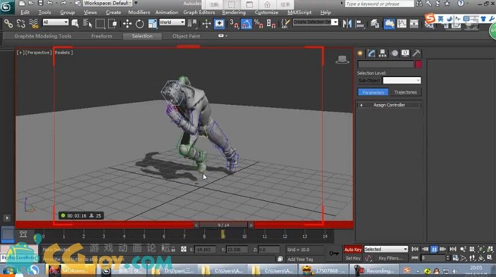Click the Trajectories button
This screenshot has width=496, height=277.
click(406, 92)
